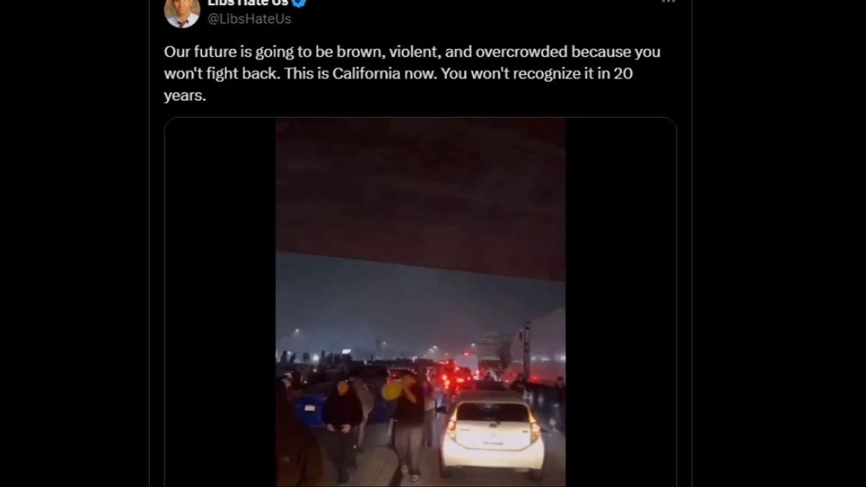The image size is (866, 487).
Task: Click the post text ending in years.
Action: click(411, 73)
